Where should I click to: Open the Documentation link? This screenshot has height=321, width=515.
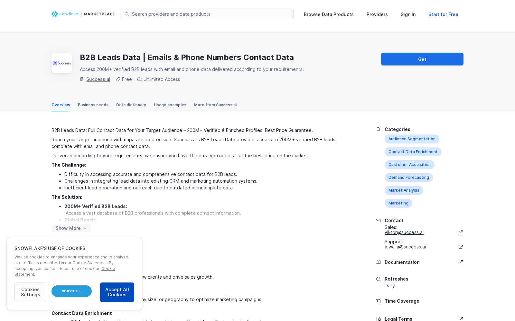coord(402,262)
